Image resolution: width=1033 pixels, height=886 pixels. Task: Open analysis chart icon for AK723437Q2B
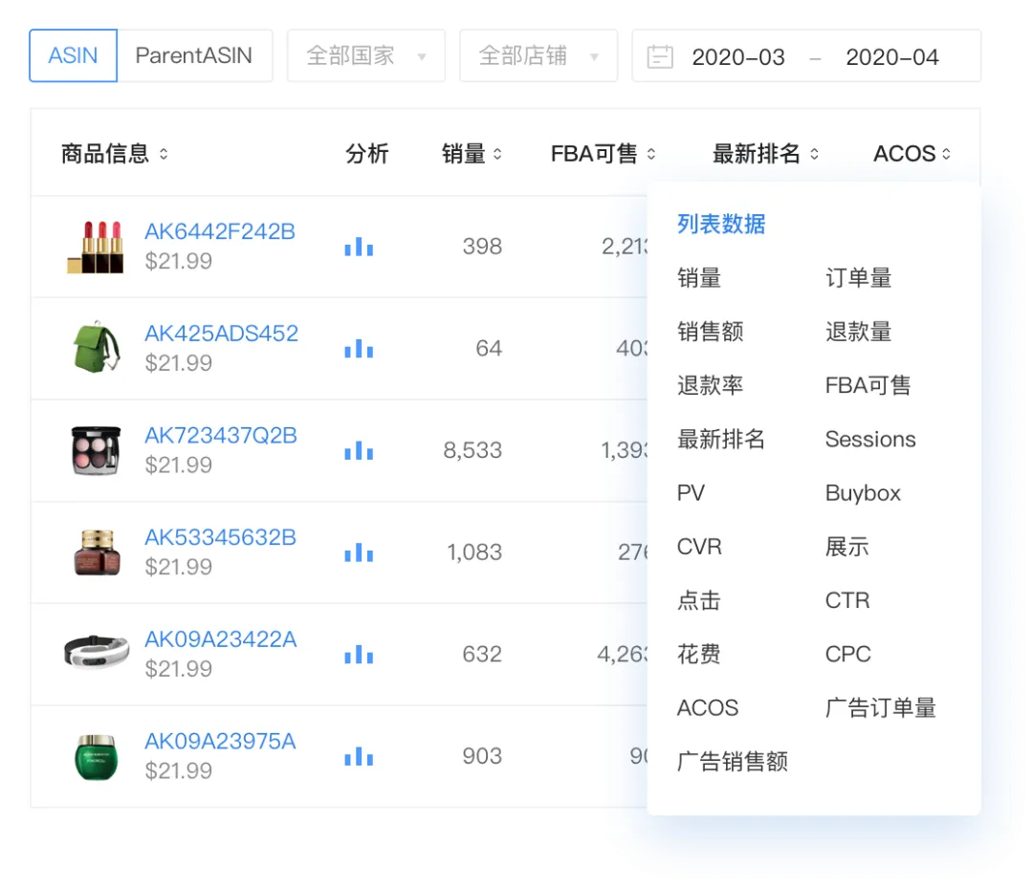click(359, 451)
